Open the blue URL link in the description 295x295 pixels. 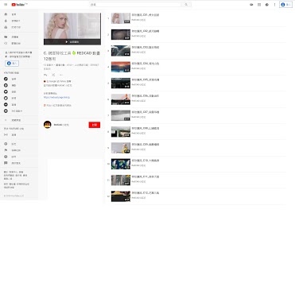56,98
